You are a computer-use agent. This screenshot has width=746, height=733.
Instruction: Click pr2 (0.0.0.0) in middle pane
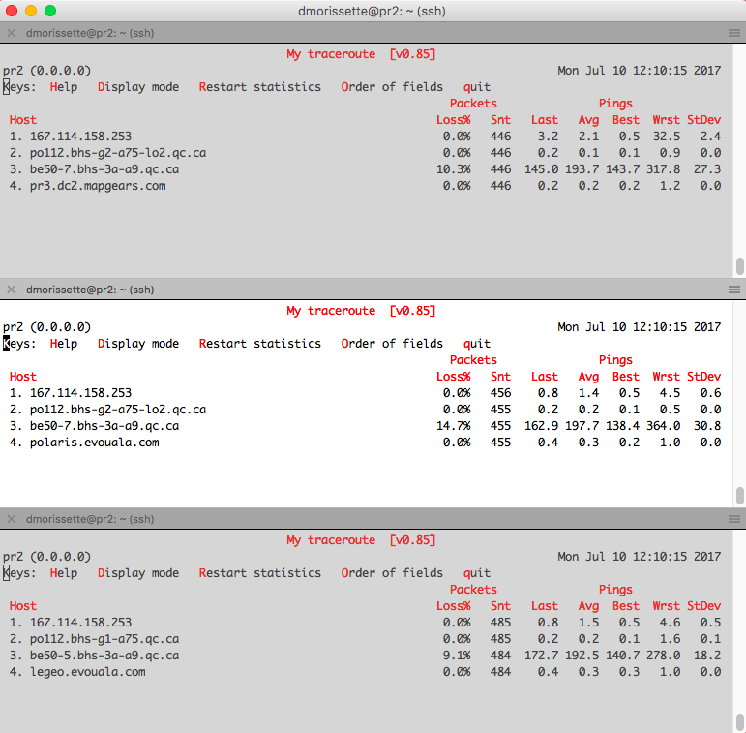click(46, 327)
